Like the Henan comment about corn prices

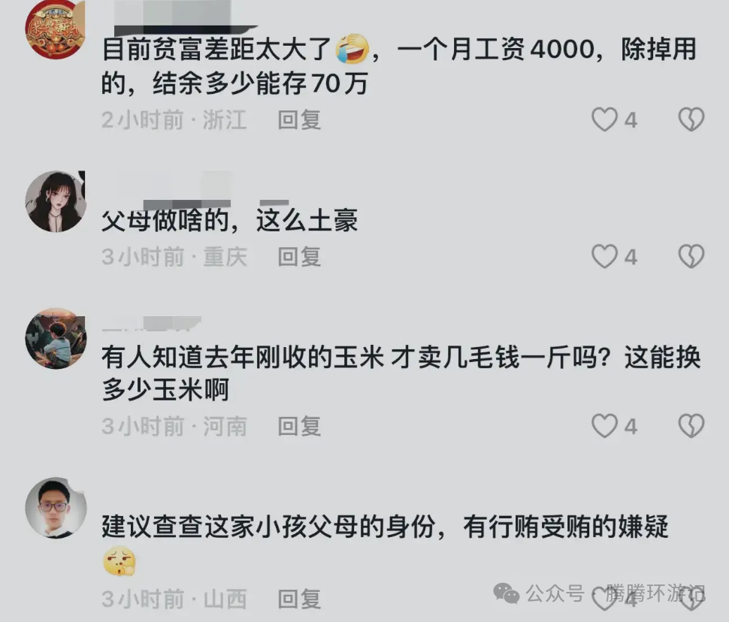click(604, 426)
